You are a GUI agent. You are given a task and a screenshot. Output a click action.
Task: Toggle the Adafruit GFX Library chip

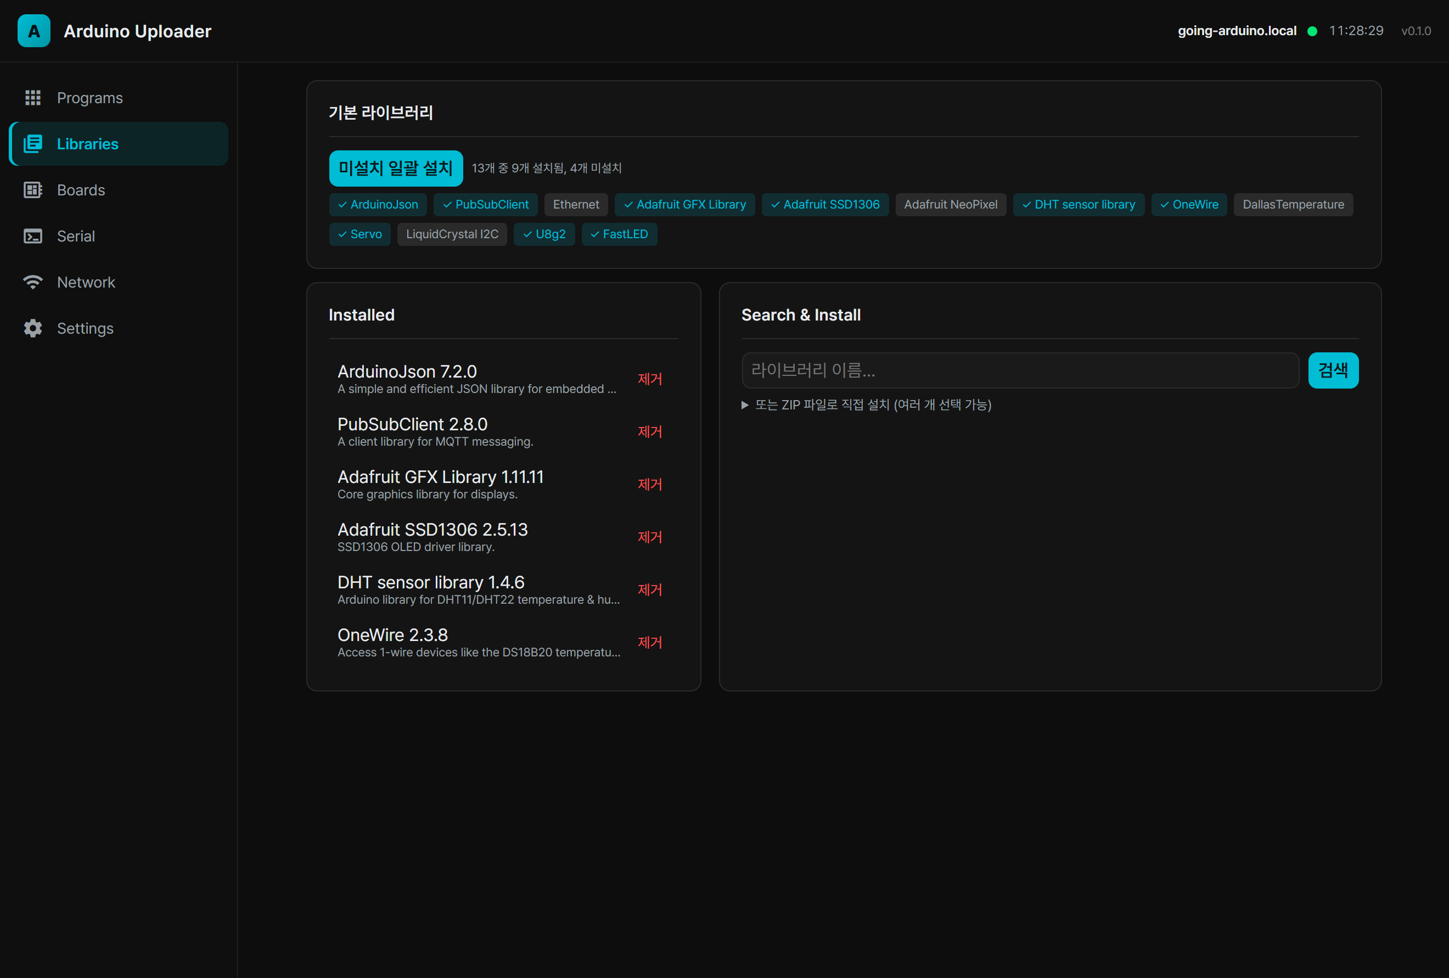point(684,205)
